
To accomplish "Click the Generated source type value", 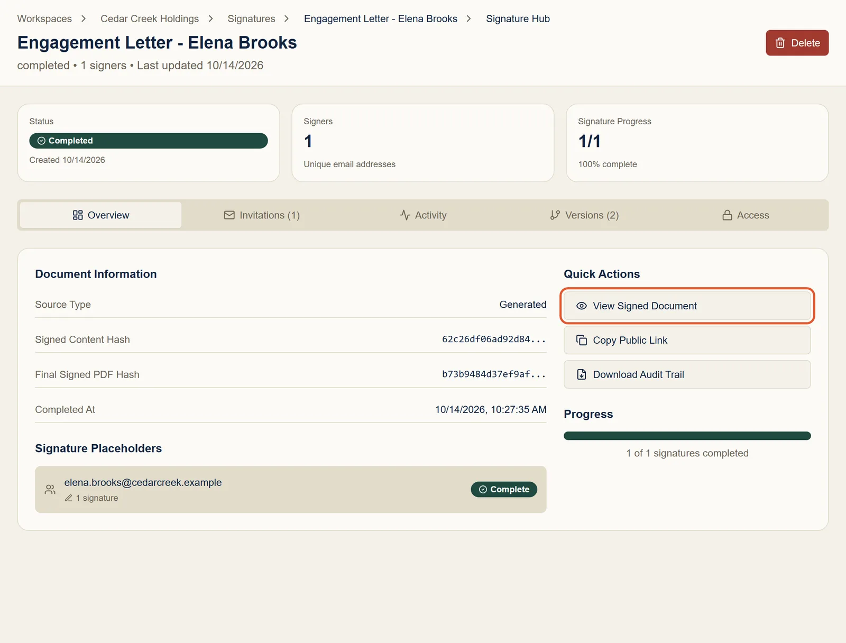I will click(x=523, y=305).
